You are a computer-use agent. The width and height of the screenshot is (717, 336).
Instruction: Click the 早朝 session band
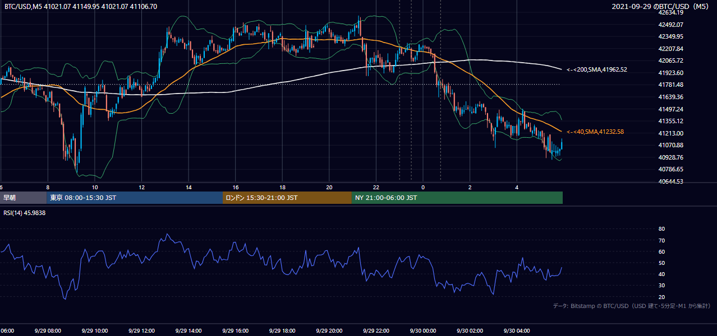click(23, 198)
